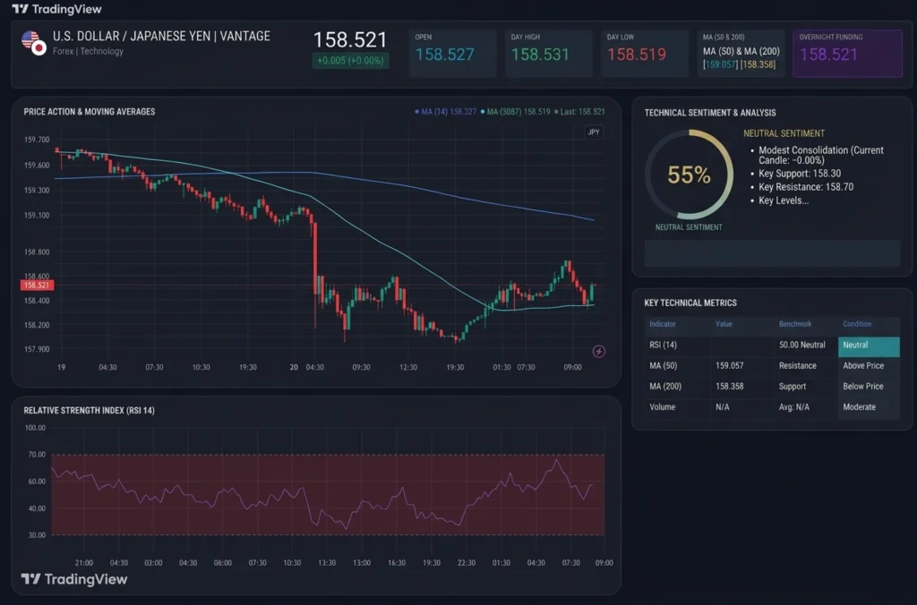
Task: Click the 'Key Support: 158.30' bullet
Action: click(x=800, y=174)
